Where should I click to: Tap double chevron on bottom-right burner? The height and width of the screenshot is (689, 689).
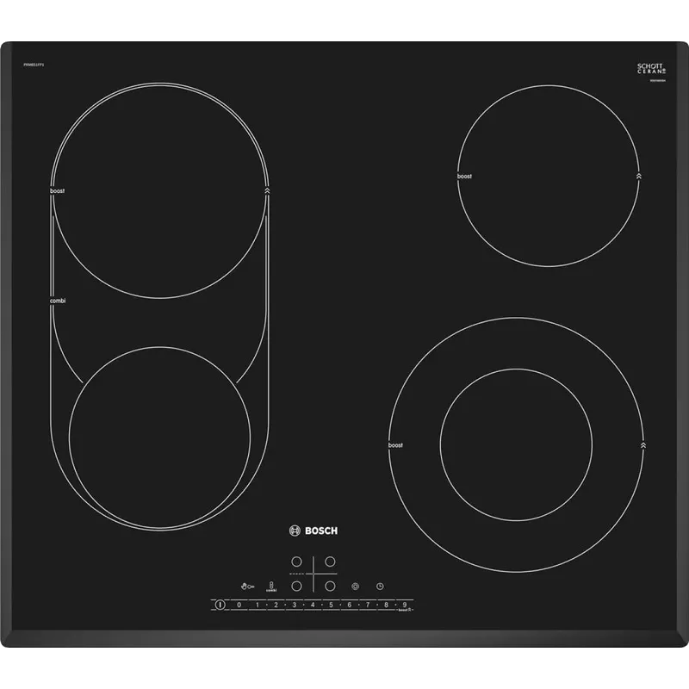click(x=642, y=444)
